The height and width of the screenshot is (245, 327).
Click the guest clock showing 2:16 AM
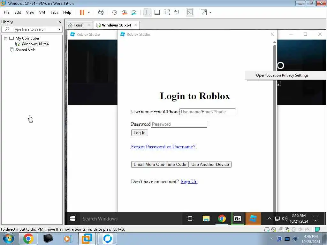(x=299, y=218)
